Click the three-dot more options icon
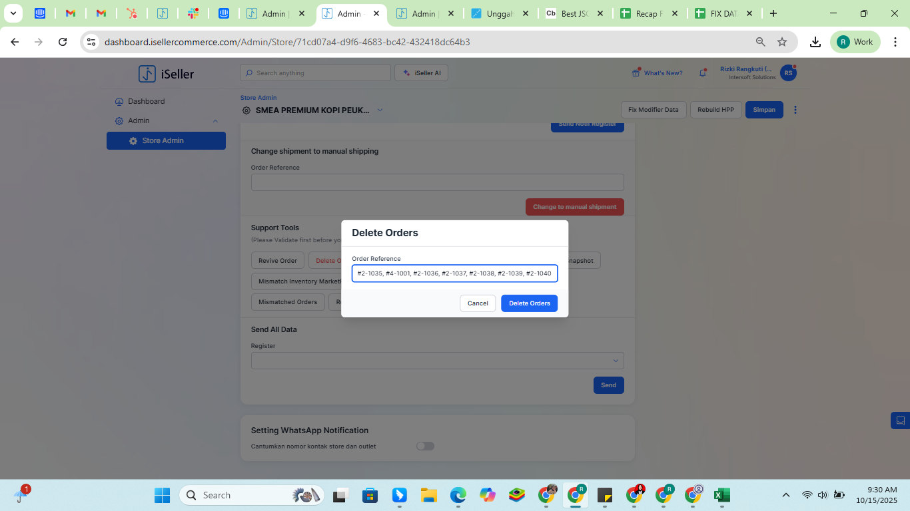910x511 pixels. point(795,110)
